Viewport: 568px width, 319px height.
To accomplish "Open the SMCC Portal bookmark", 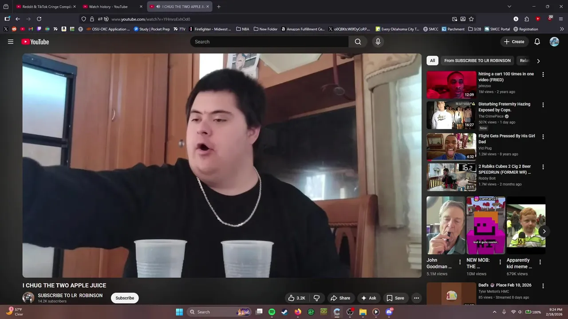I will pos(497,29).
